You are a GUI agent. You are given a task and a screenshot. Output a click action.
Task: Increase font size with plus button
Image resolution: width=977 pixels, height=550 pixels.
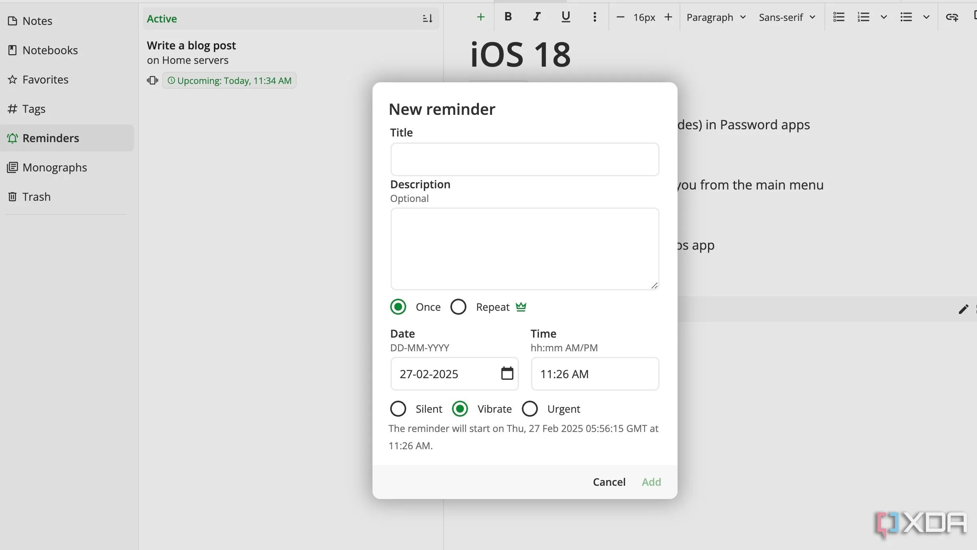[668, 17]
